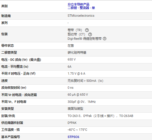Click help icon beside Digi-Reel® 得捷定制卷带
The image size is (152, 140).
105,39
